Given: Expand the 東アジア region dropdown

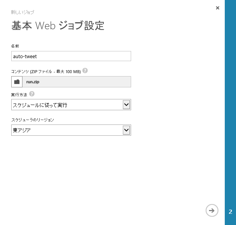Looking at the screenshot, I should [x=67, y=130].
